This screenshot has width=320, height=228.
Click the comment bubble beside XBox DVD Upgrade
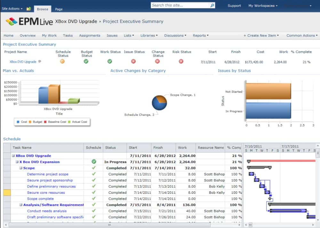pyautogui.click(x=40, y=62)
